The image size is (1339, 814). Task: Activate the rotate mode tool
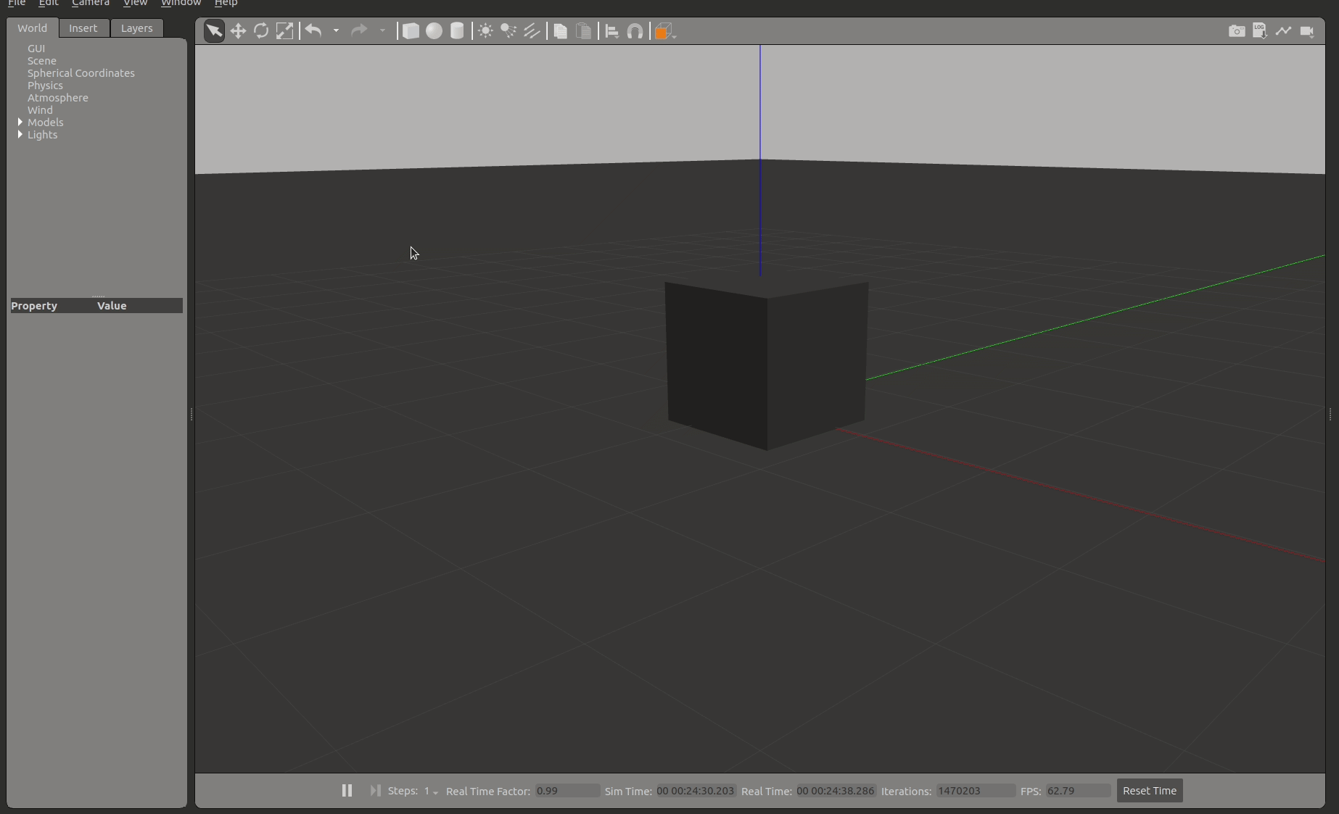(261, 30)
